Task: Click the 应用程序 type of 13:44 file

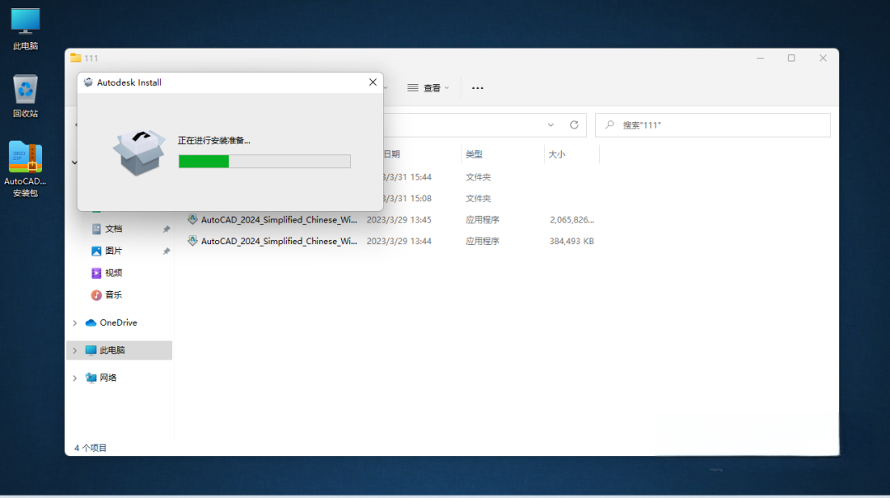Action: [x=482, y=242]
